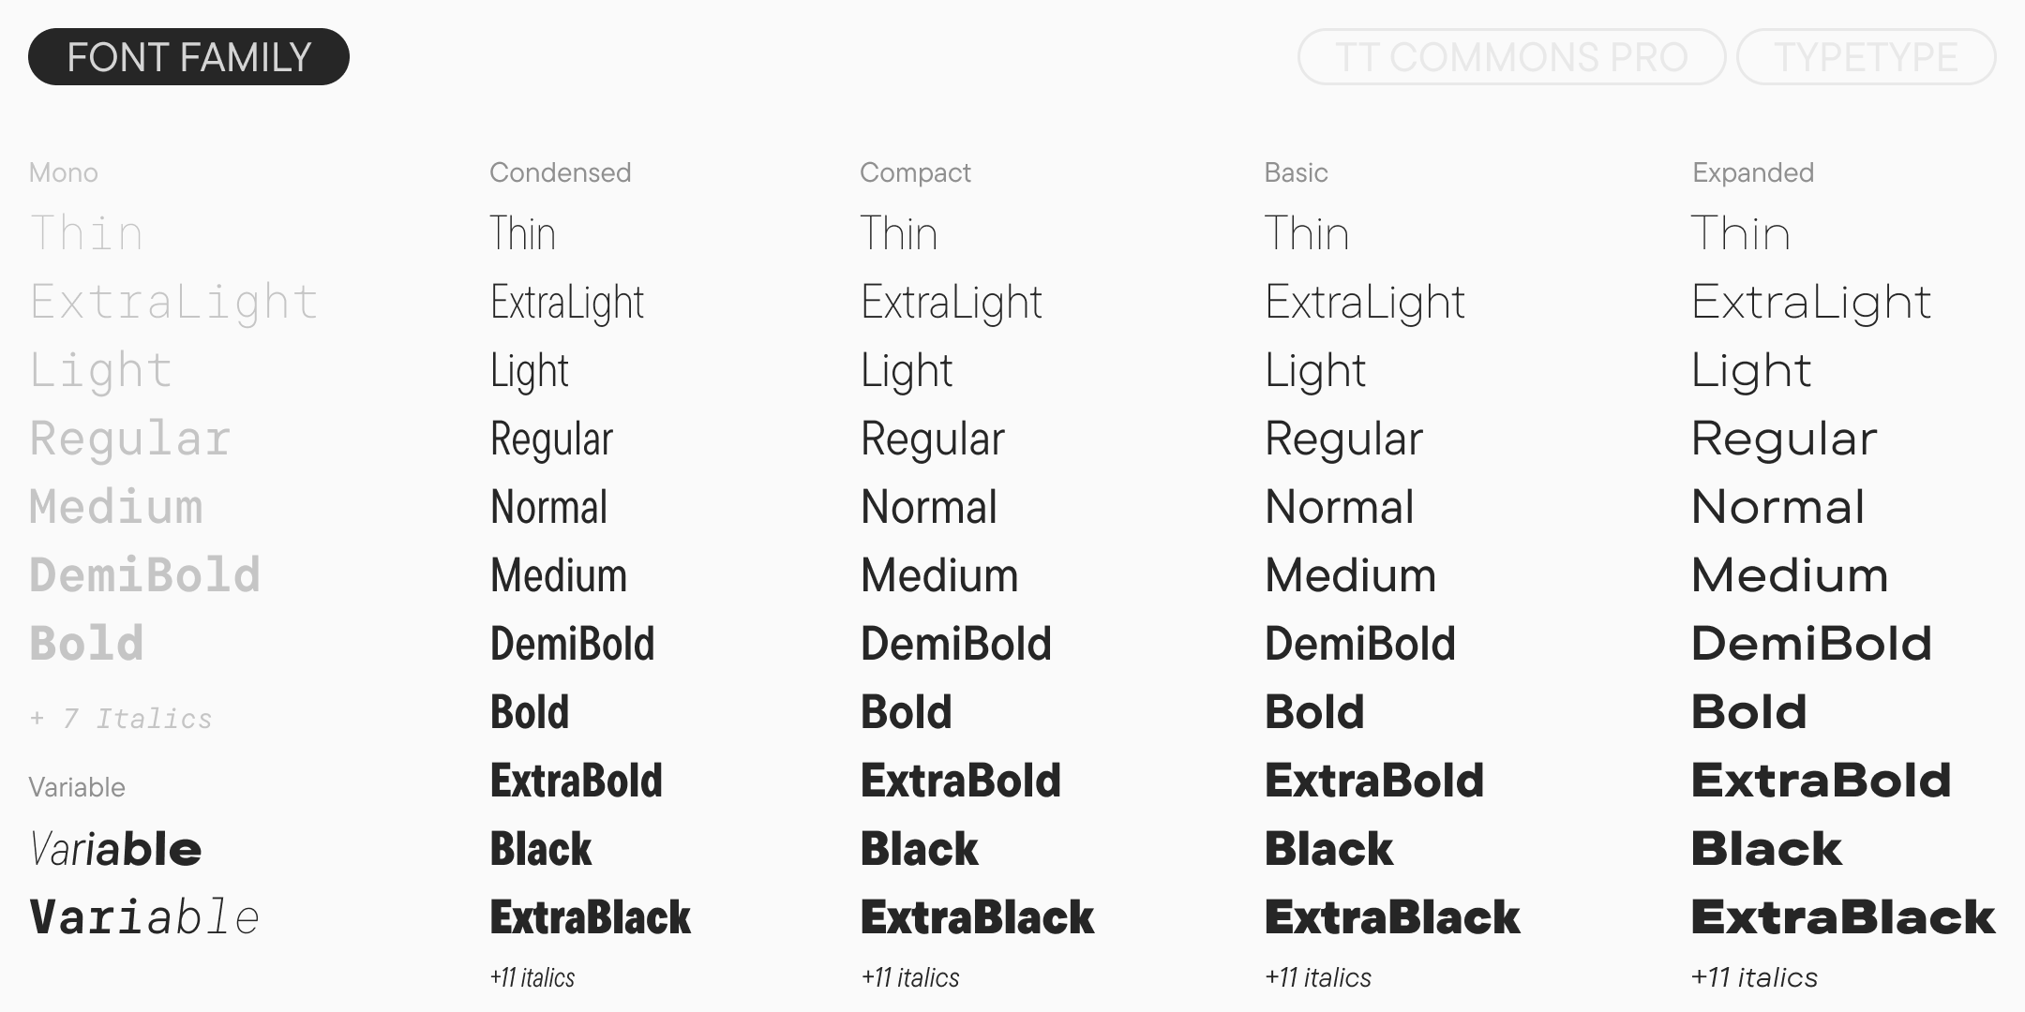Choose ExtraLight in the Condensed column
This screenshot has height=1012, width=2025.
[x=567, y=303]
